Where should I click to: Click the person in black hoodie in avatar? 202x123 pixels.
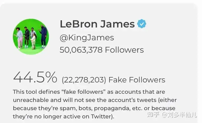click(27, 37)
